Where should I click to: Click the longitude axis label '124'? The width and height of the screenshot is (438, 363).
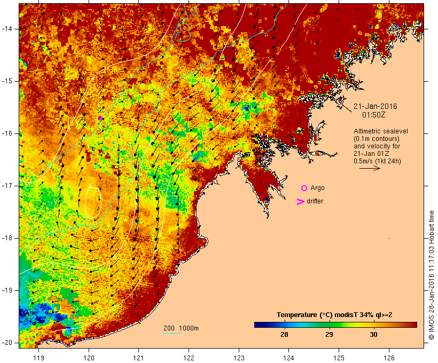289,358
